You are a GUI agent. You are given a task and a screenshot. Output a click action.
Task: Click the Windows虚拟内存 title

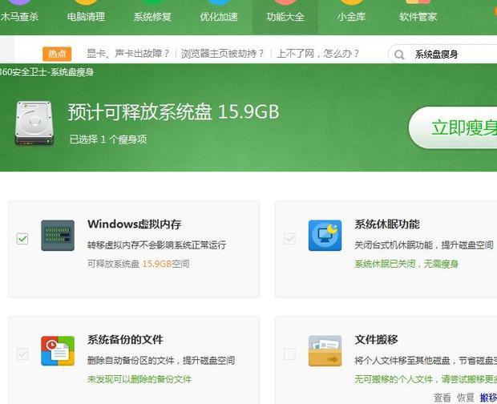(x=135, y=224)
